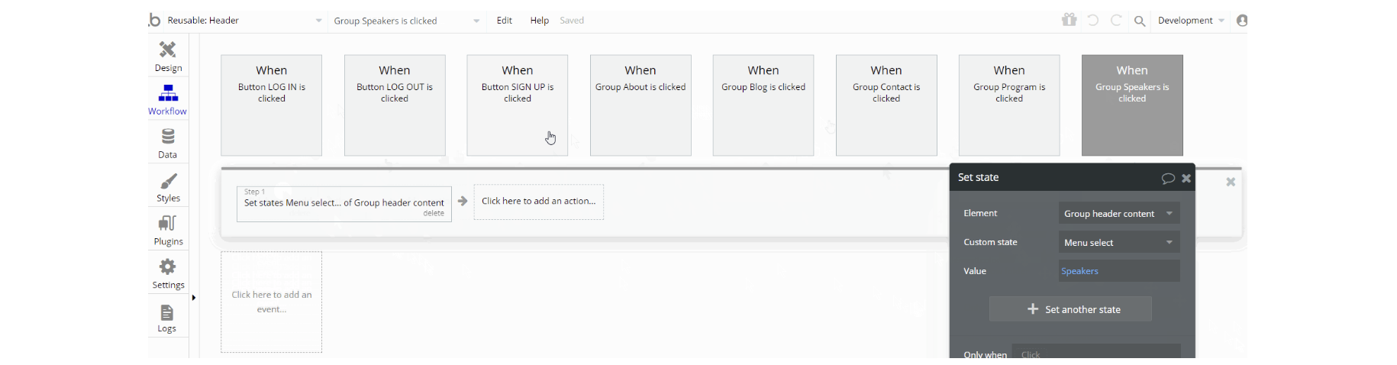Open the Data tab icon
The width and height of the screenshot is (1397, 365).
pos(168,143)
